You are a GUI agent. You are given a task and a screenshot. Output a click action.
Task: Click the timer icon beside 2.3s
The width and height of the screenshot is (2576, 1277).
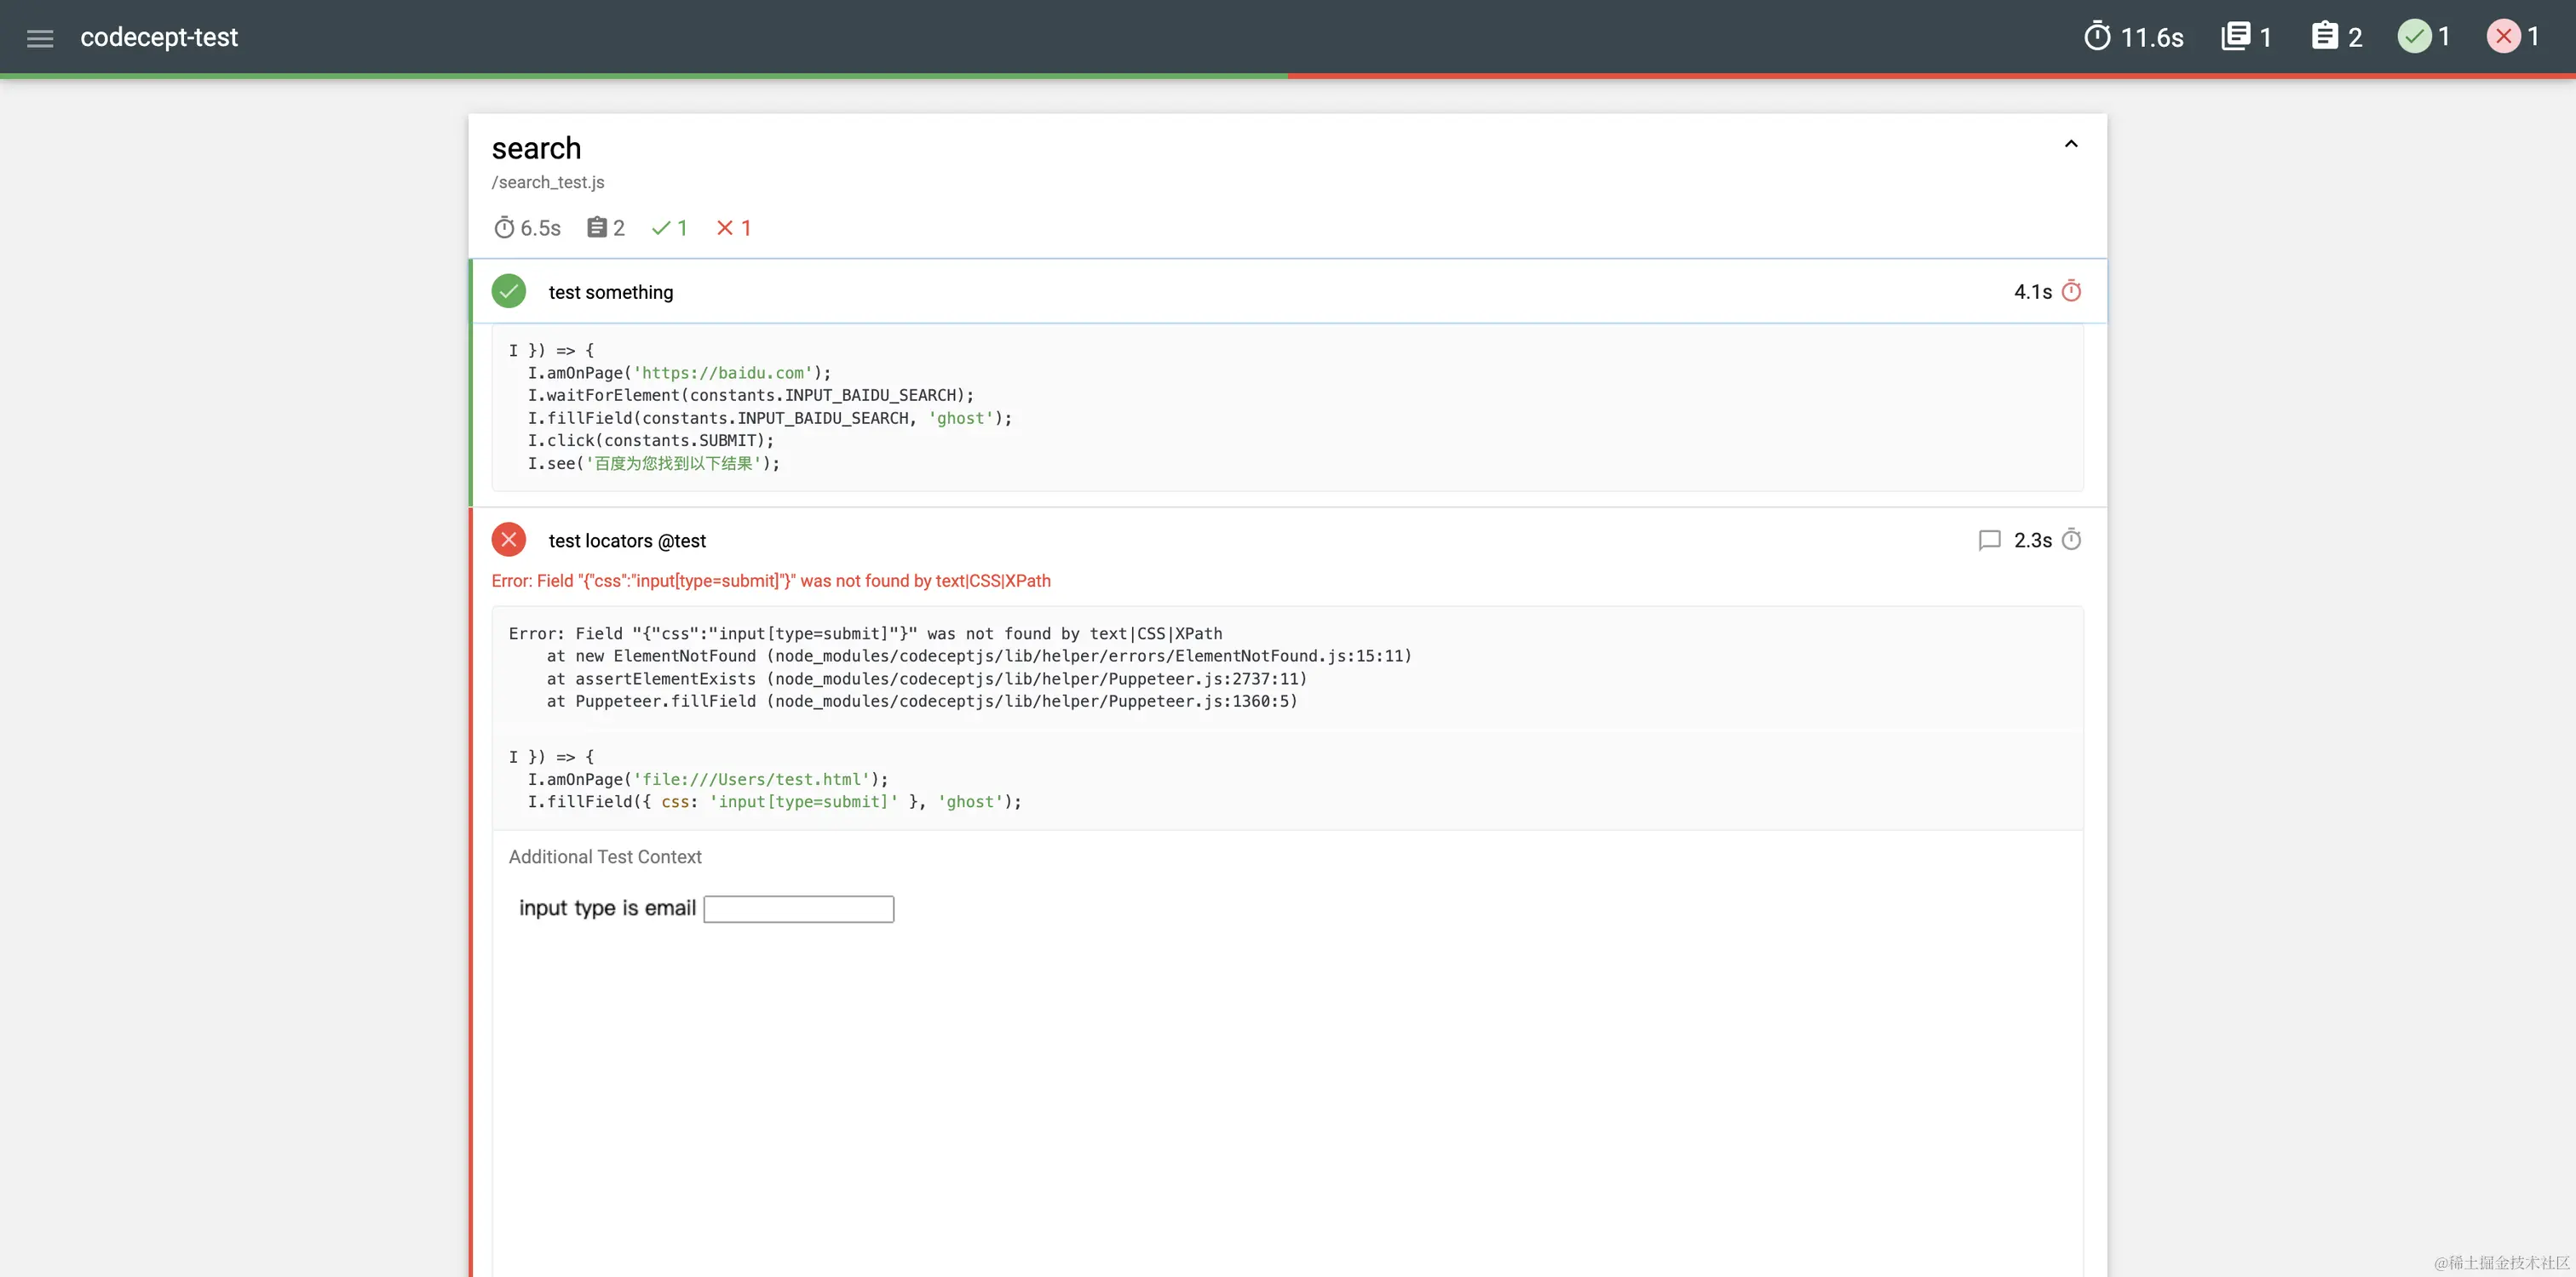pos(2072,541)
